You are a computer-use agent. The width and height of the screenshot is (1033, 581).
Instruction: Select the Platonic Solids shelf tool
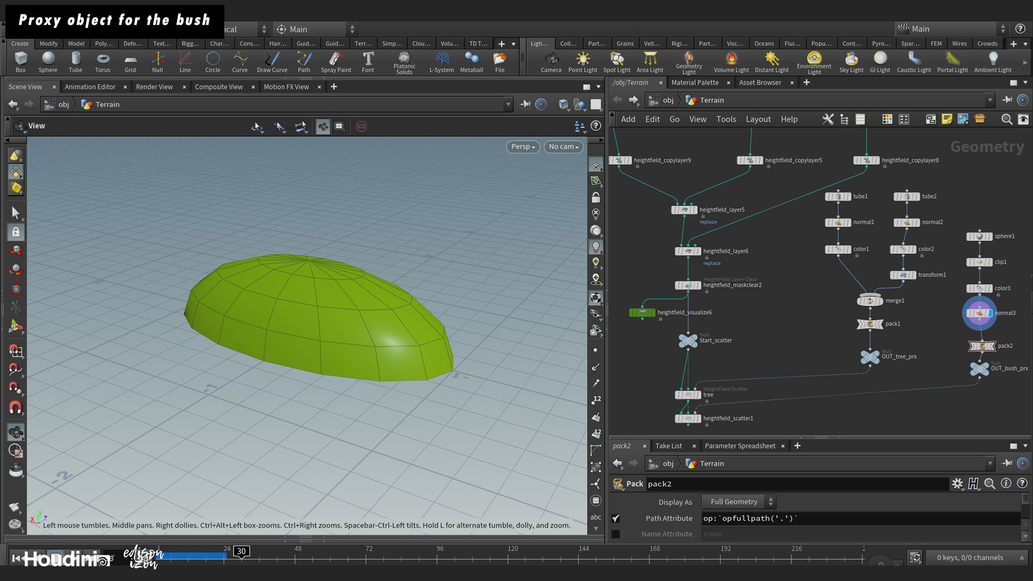pyautogui.click(x=404, y=61)
